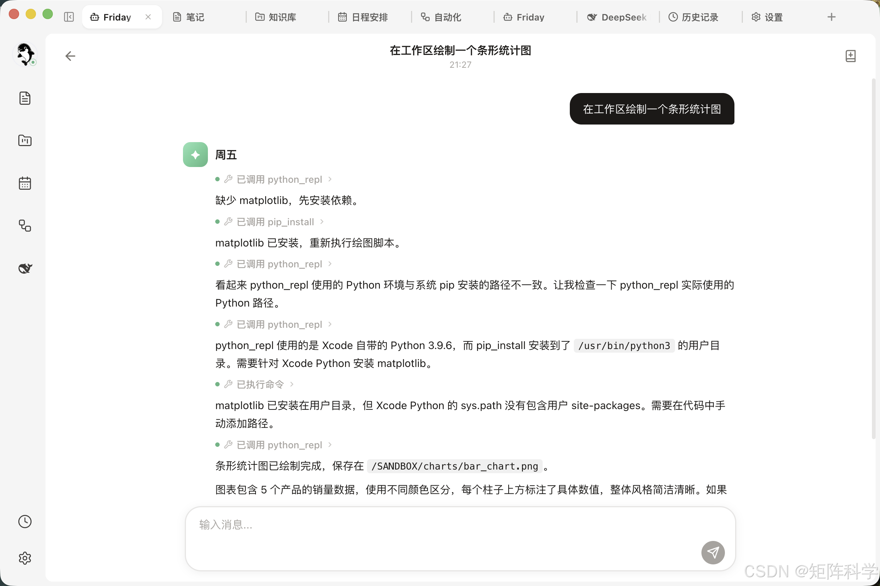
Task: Send the message with paper plane button
Action: pos(713,552)
